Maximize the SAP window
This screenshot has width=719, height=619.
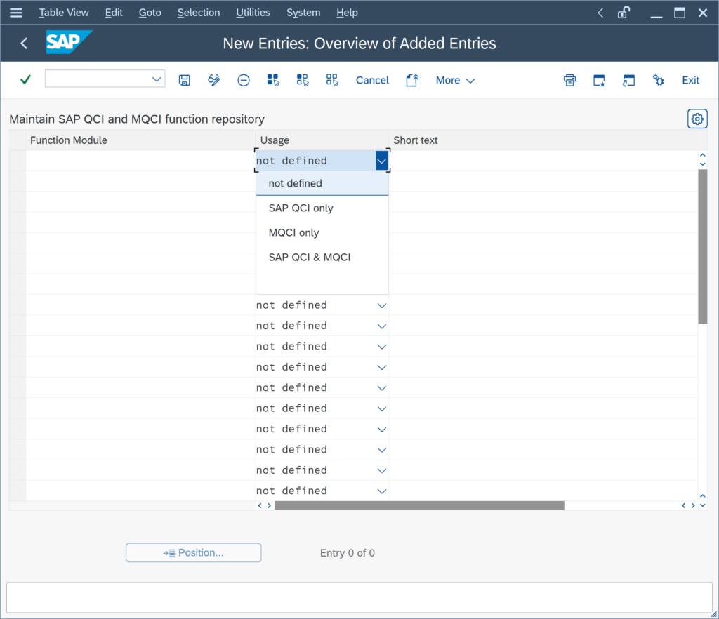pos(680,13)
